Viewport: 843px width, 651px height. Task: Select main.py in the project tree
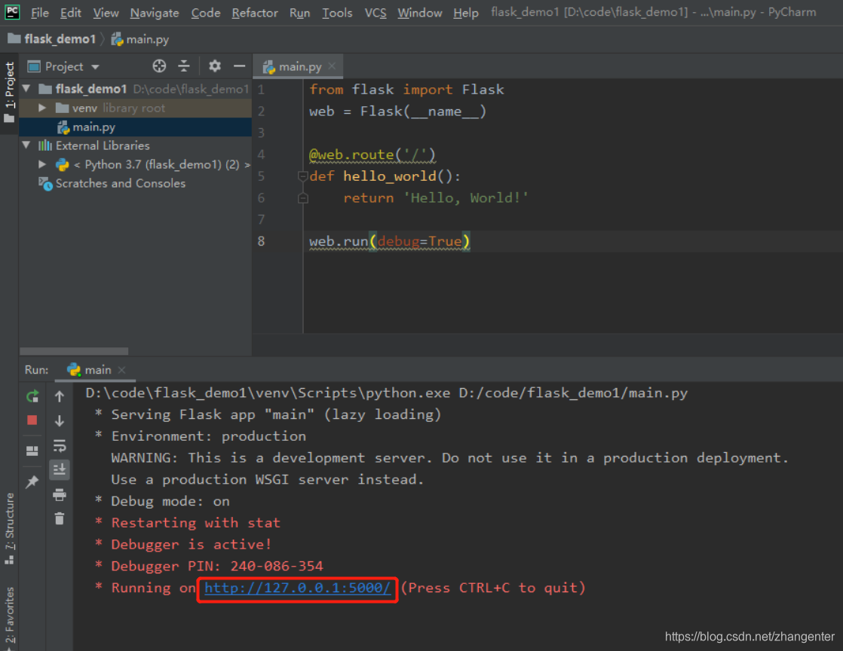(x=136, y=127)
